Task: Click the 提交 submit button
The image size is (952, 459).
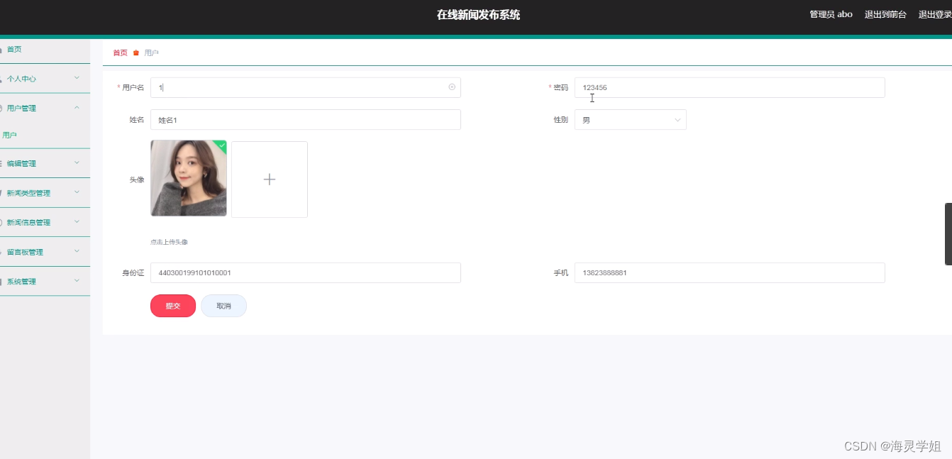Action: 172,305
